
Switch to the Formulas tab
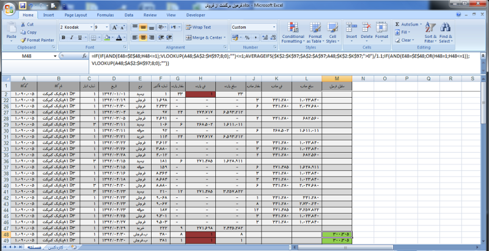tap(105, 15)
